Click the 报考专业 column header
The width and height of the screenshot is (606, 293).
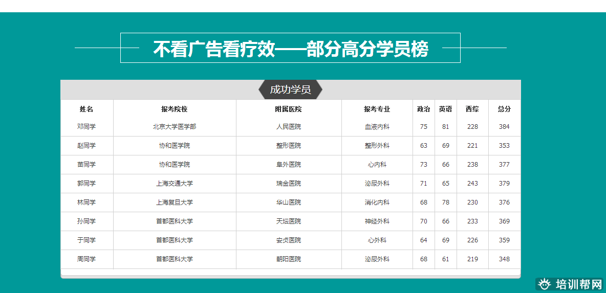click(377, 109)
